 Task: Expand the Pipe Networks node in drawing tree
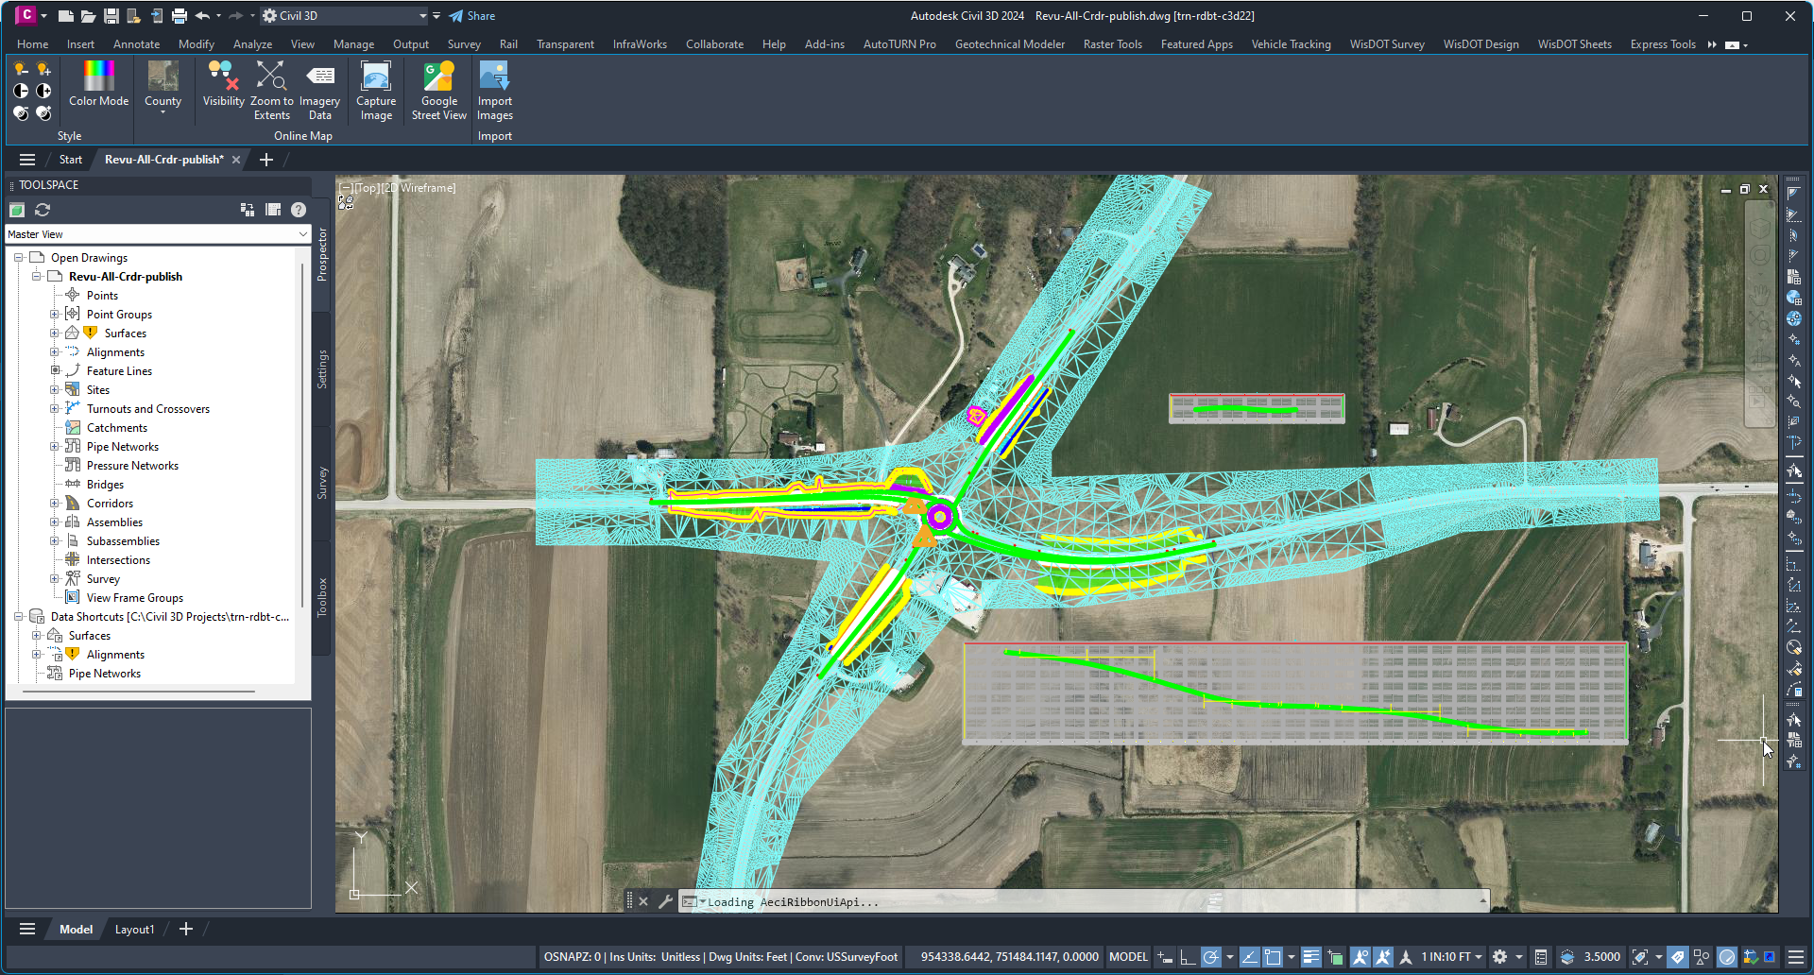(54, 447)
